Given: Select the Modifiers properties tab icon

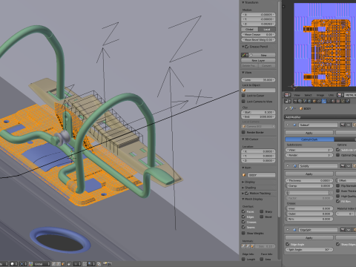Looking at the screenshot, I should coord(324,101).
